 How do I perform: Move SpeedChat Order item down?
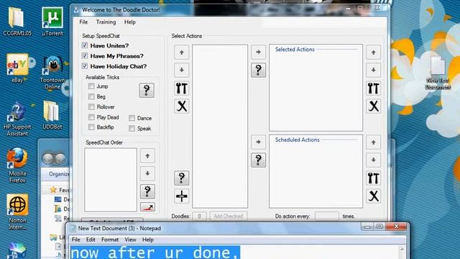pos(147,173)
